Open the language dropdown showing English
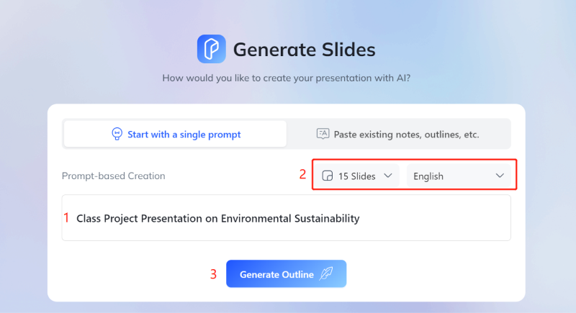The image size is (576, 313). [459, 176]
